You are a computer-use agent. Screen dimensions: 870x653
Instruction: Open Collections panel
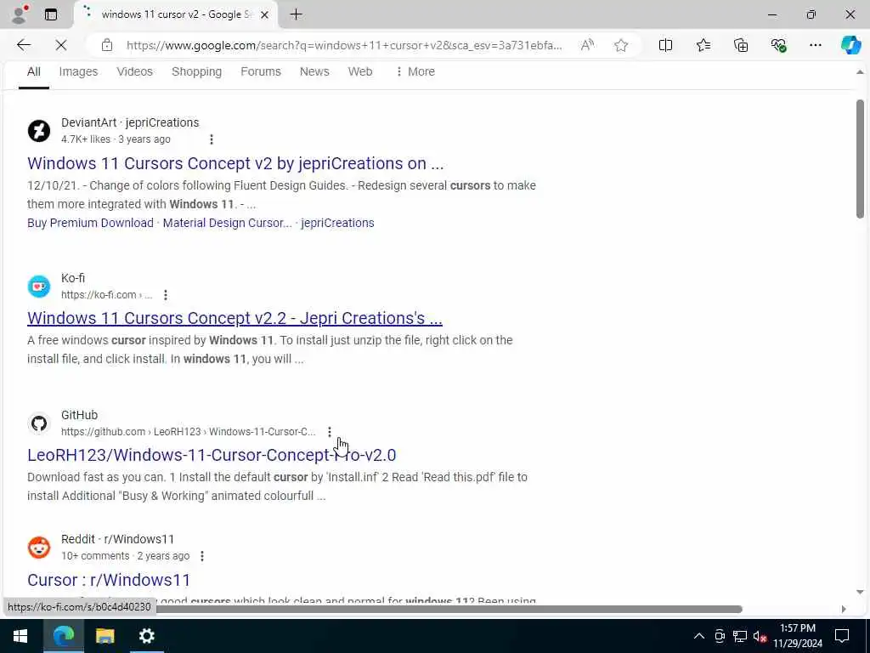click(x=741, y=46)
